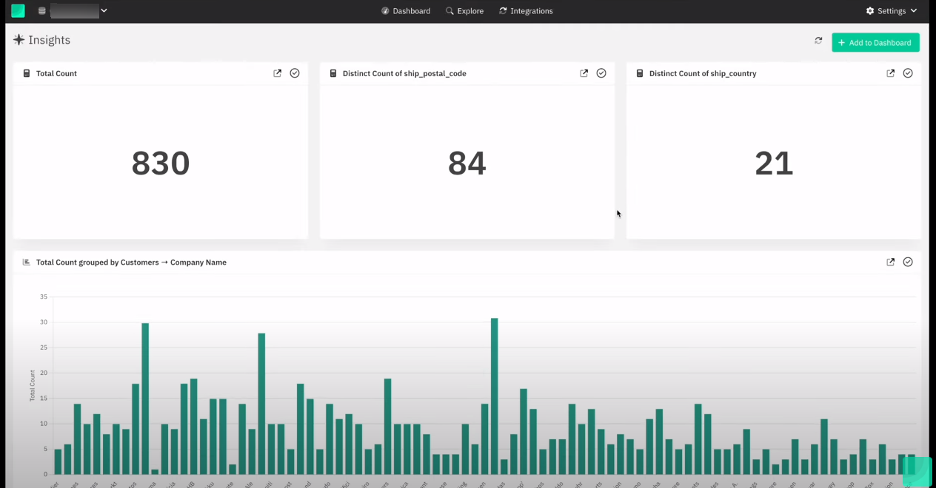This screenshot has width=936, height=488.
Task: Toggle the check circle on ship_postal_code card
Action: click(601, 73)
